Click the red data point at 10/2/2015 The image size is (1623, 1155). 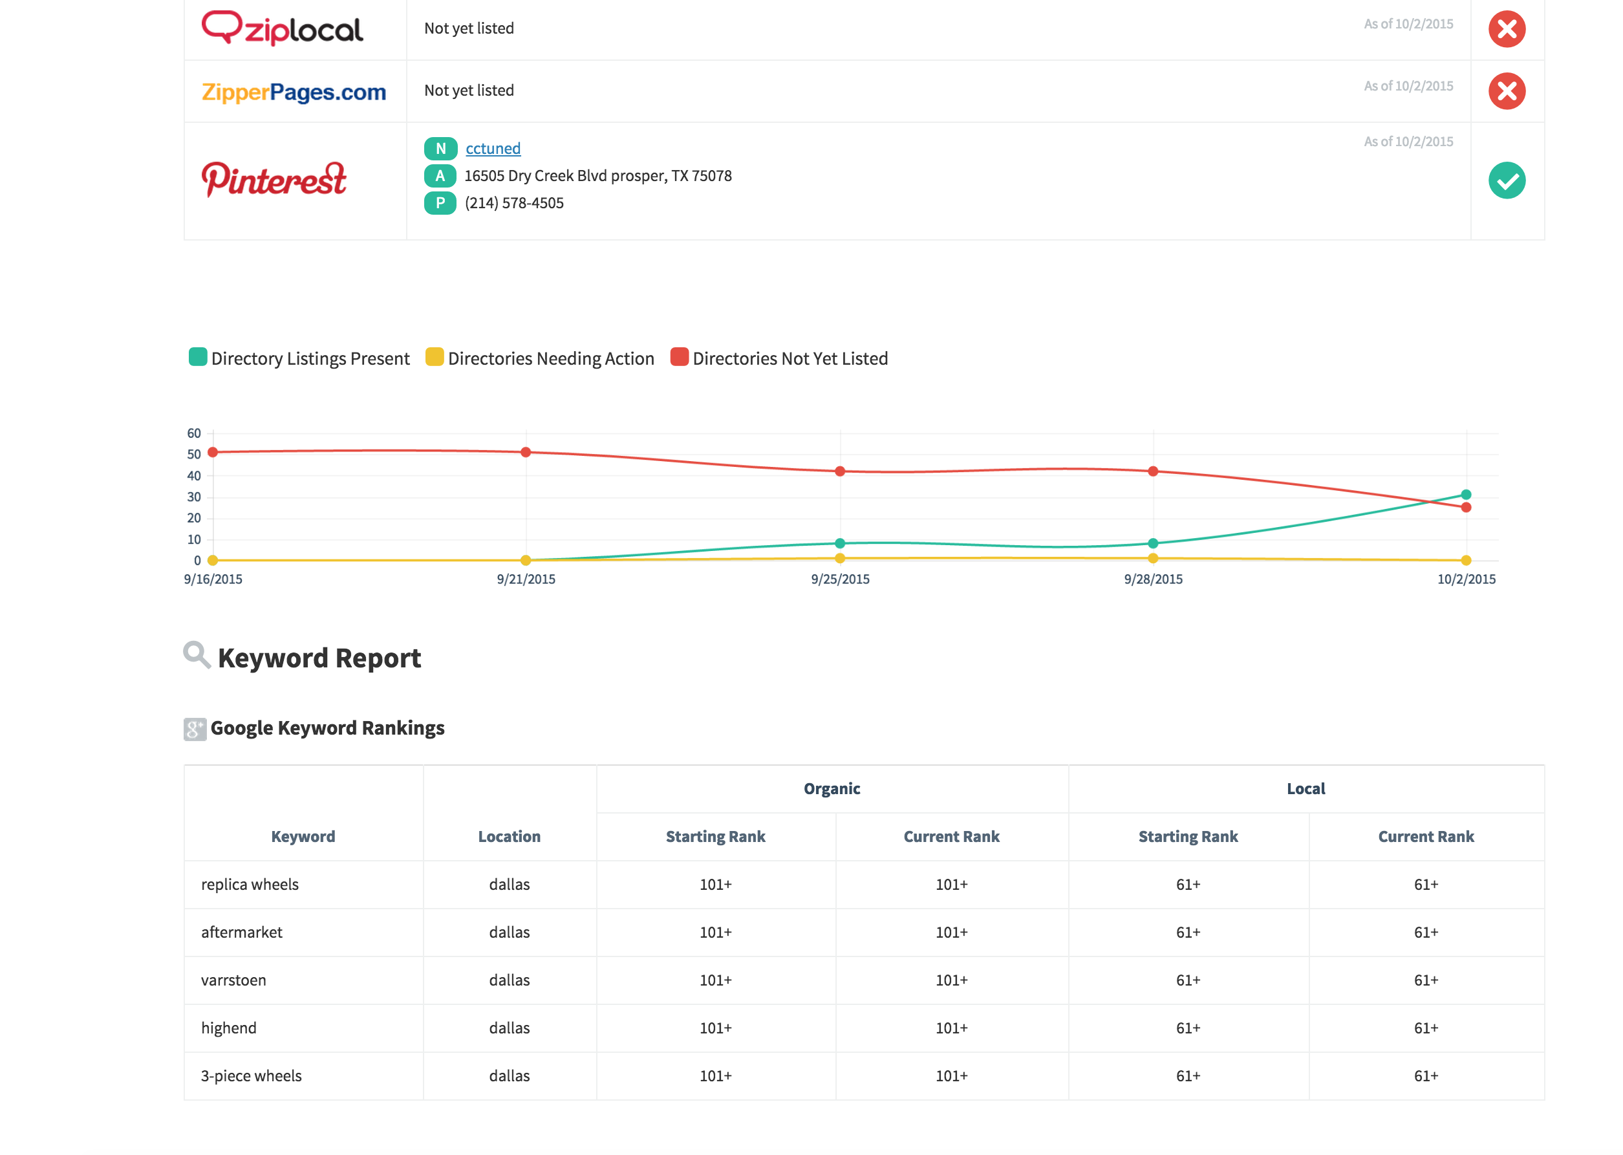point(1466,507)
